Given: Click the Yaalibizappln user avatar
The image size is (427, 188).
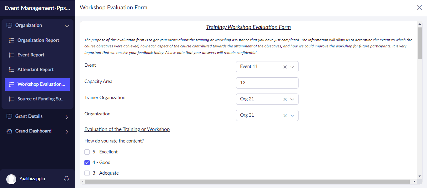Looking at the screenshot, I should click(11, 179).
